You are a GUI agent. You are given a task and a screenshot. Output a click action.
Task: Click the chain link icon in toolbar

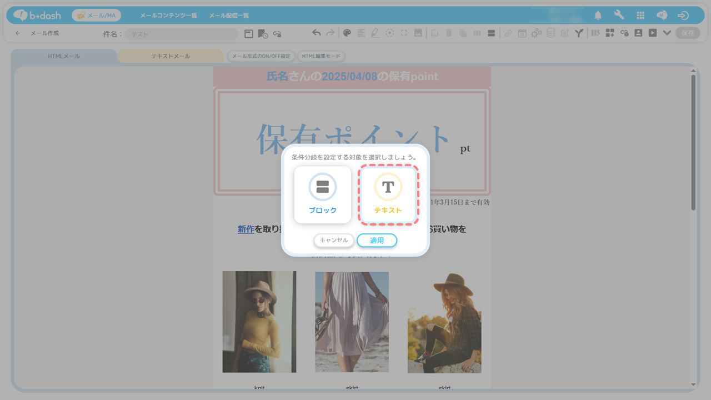point(508,33)
